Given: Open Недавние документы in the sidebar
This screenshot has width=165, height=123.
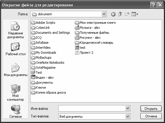Looking at the screenshot, I should point(16,30).
